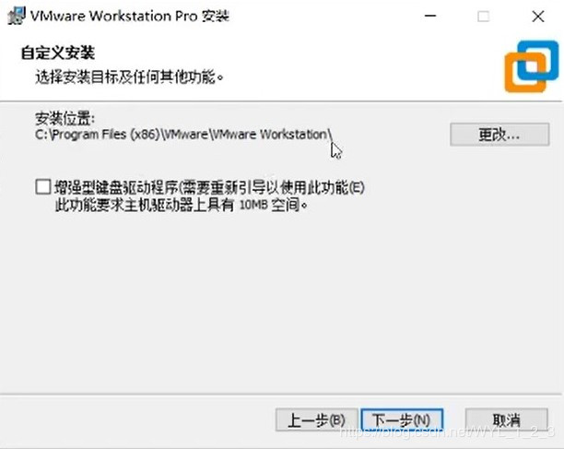Go back with 上一步(B)
564x449 pixels.
coord(316,419)
